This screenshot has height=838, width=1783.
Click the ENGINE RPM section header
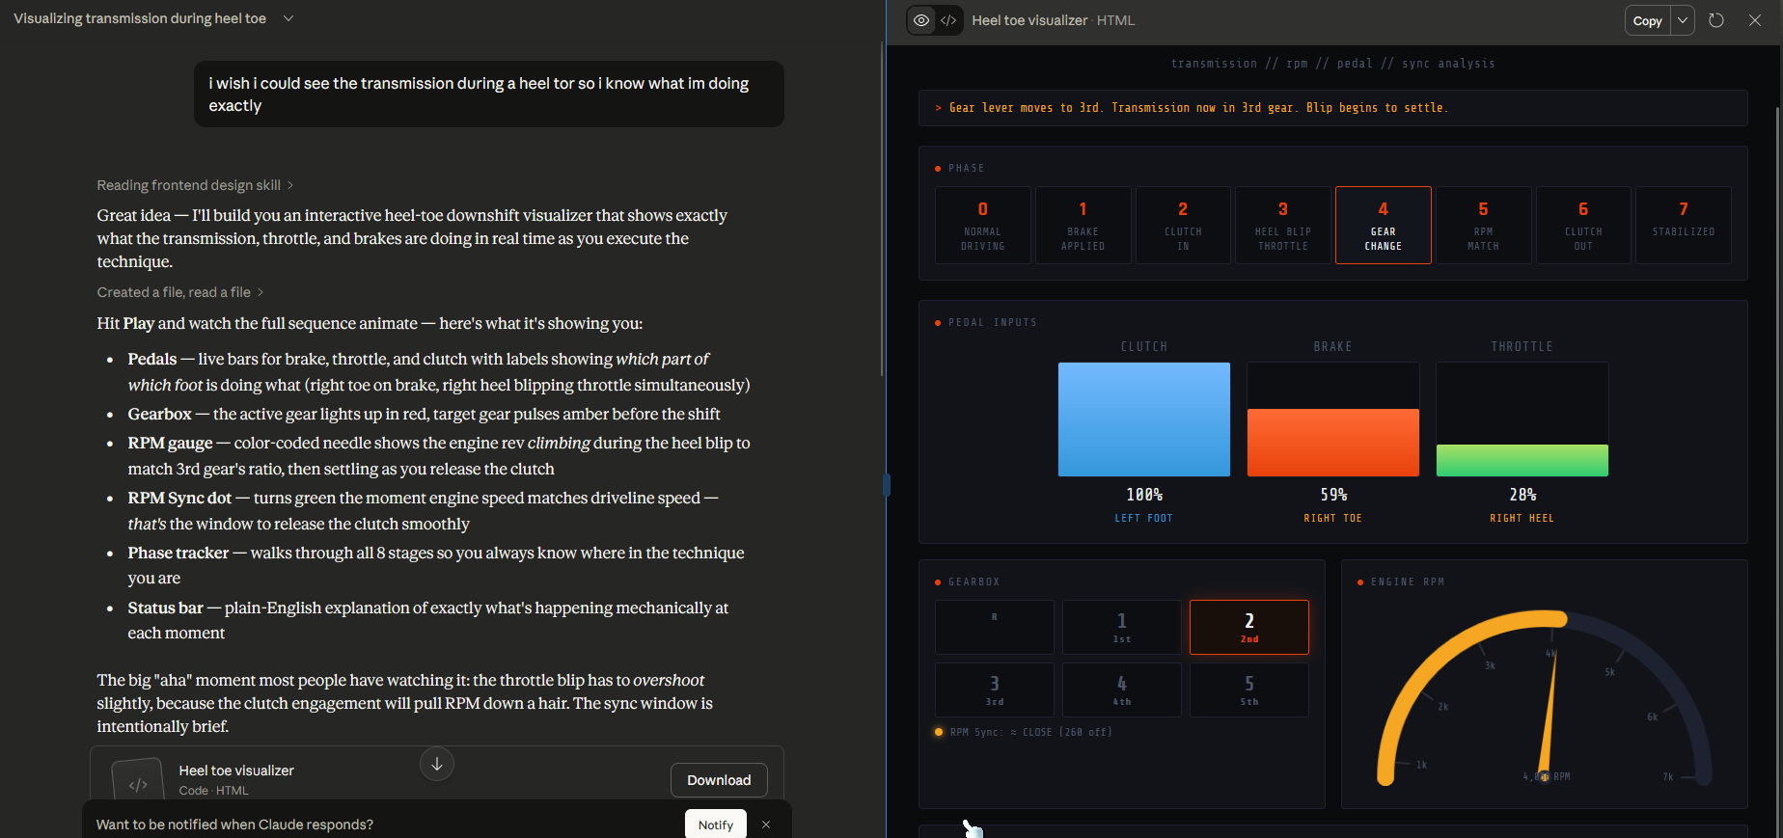pyautogui.click(x=1408, y=582)
